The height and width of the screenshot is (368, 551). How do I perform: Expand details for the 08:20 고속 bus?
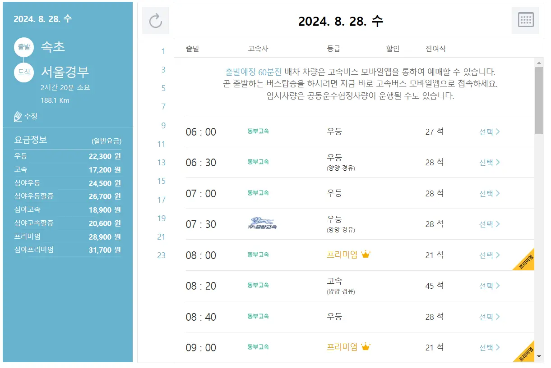pyautogui.click(x=489, y=286)
